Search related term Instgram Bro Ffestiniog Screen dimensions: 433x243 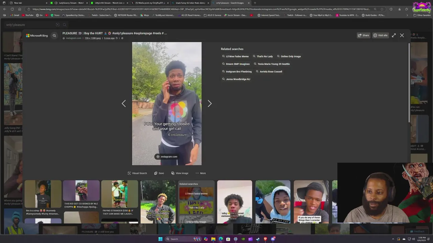click(x=237, y=72)
